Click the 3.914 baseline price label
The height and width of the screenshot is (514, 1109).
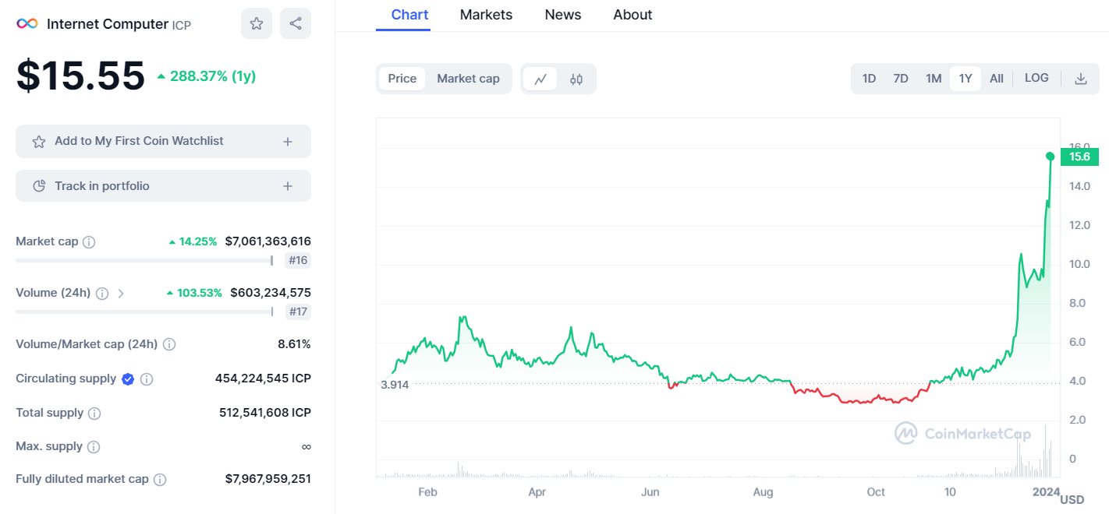tap(395, 385)
